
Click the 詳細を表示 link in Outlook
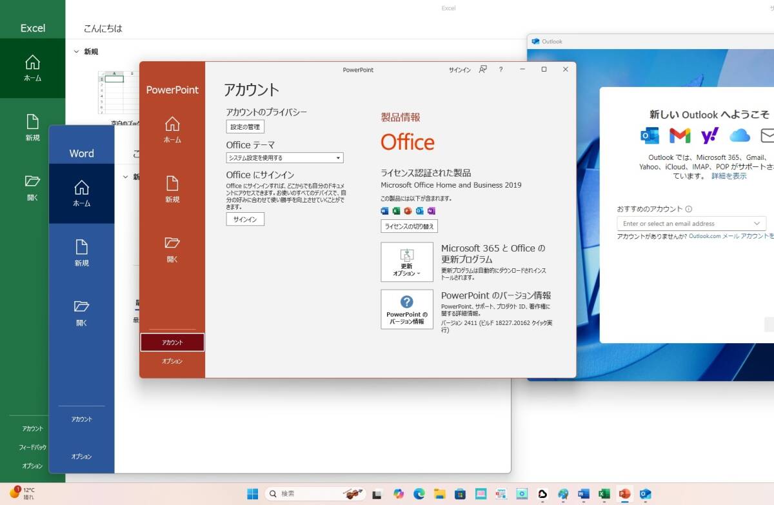coord(729,175)
